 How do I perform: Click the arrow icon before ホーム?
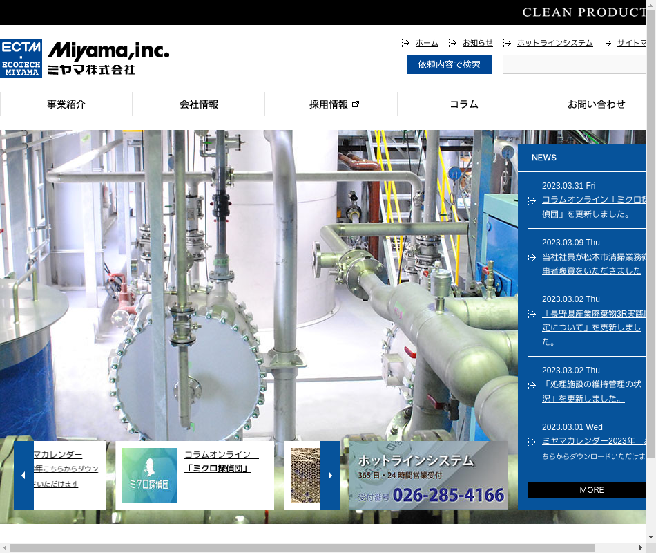pos(406,43)
